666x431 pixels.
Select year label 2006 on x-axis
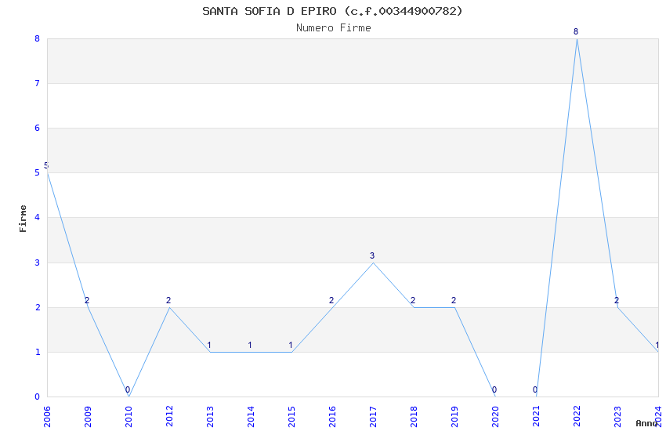tap(47, 417)
